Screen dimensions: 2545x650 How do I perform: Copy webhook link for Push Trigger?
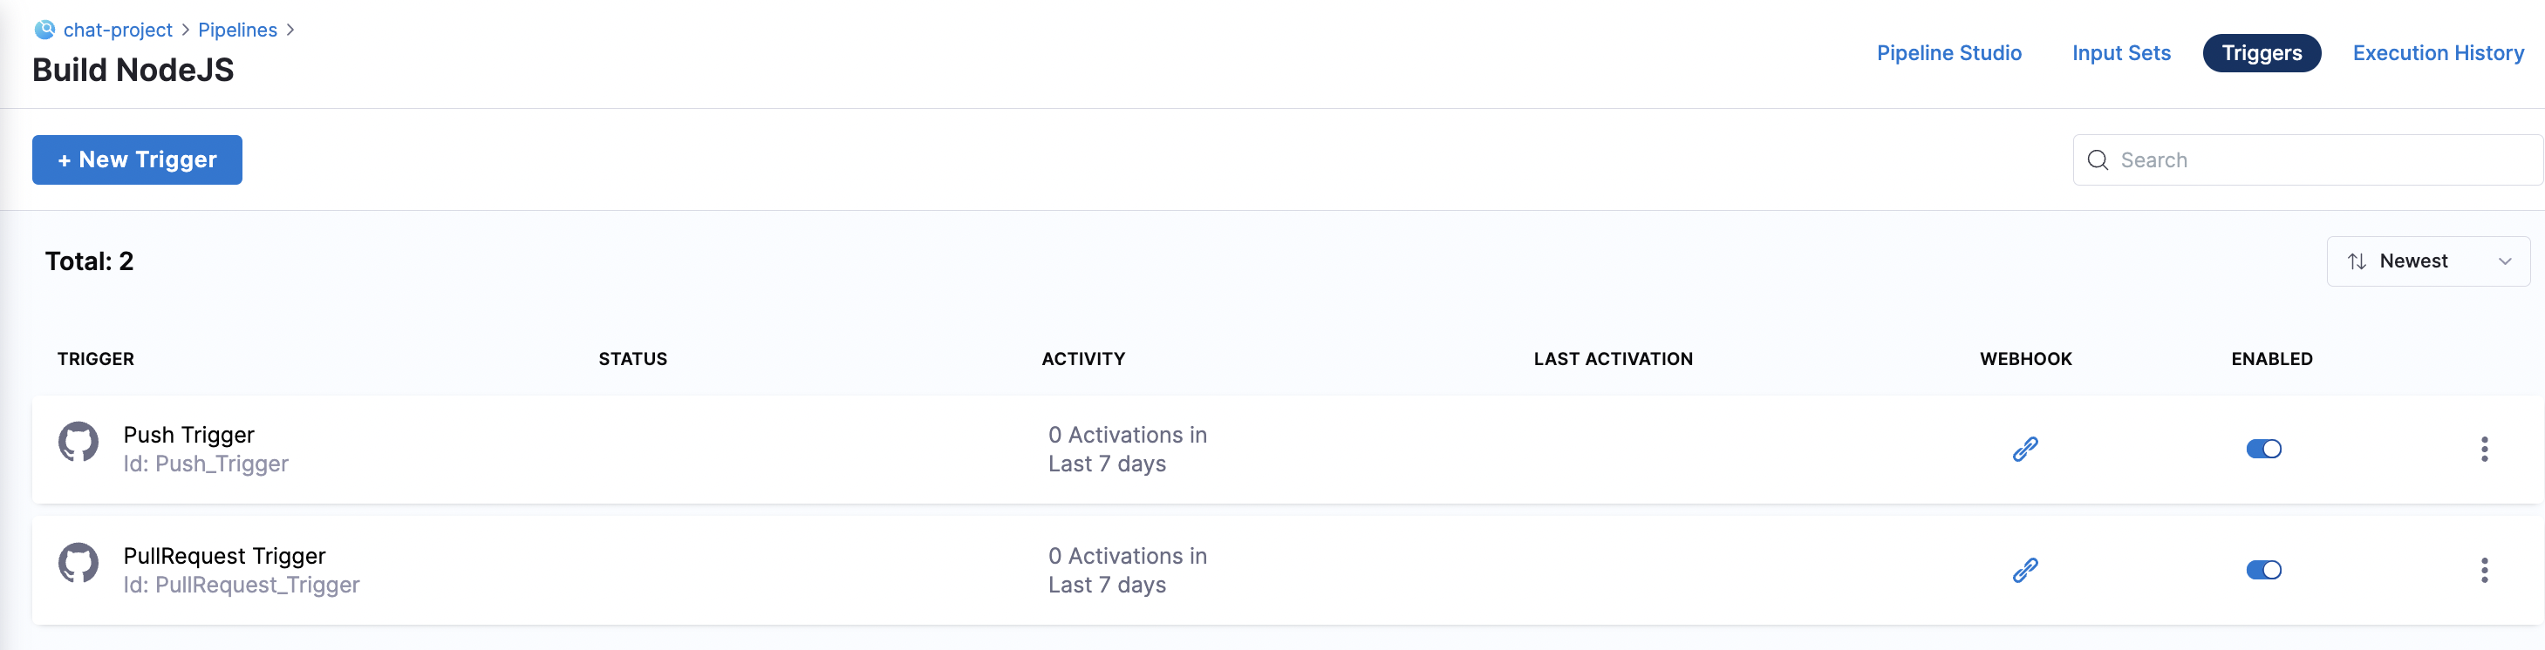(2025, 449)
